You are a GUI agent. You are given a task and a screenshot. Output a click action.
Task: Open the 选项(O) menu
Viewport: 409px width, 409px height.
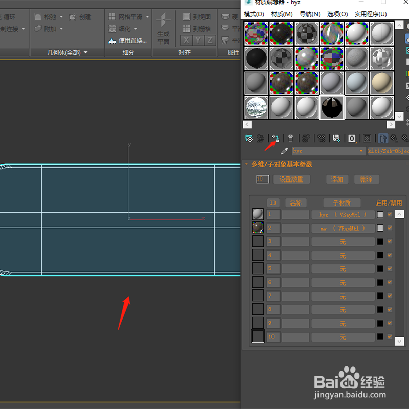coord(337,14)
